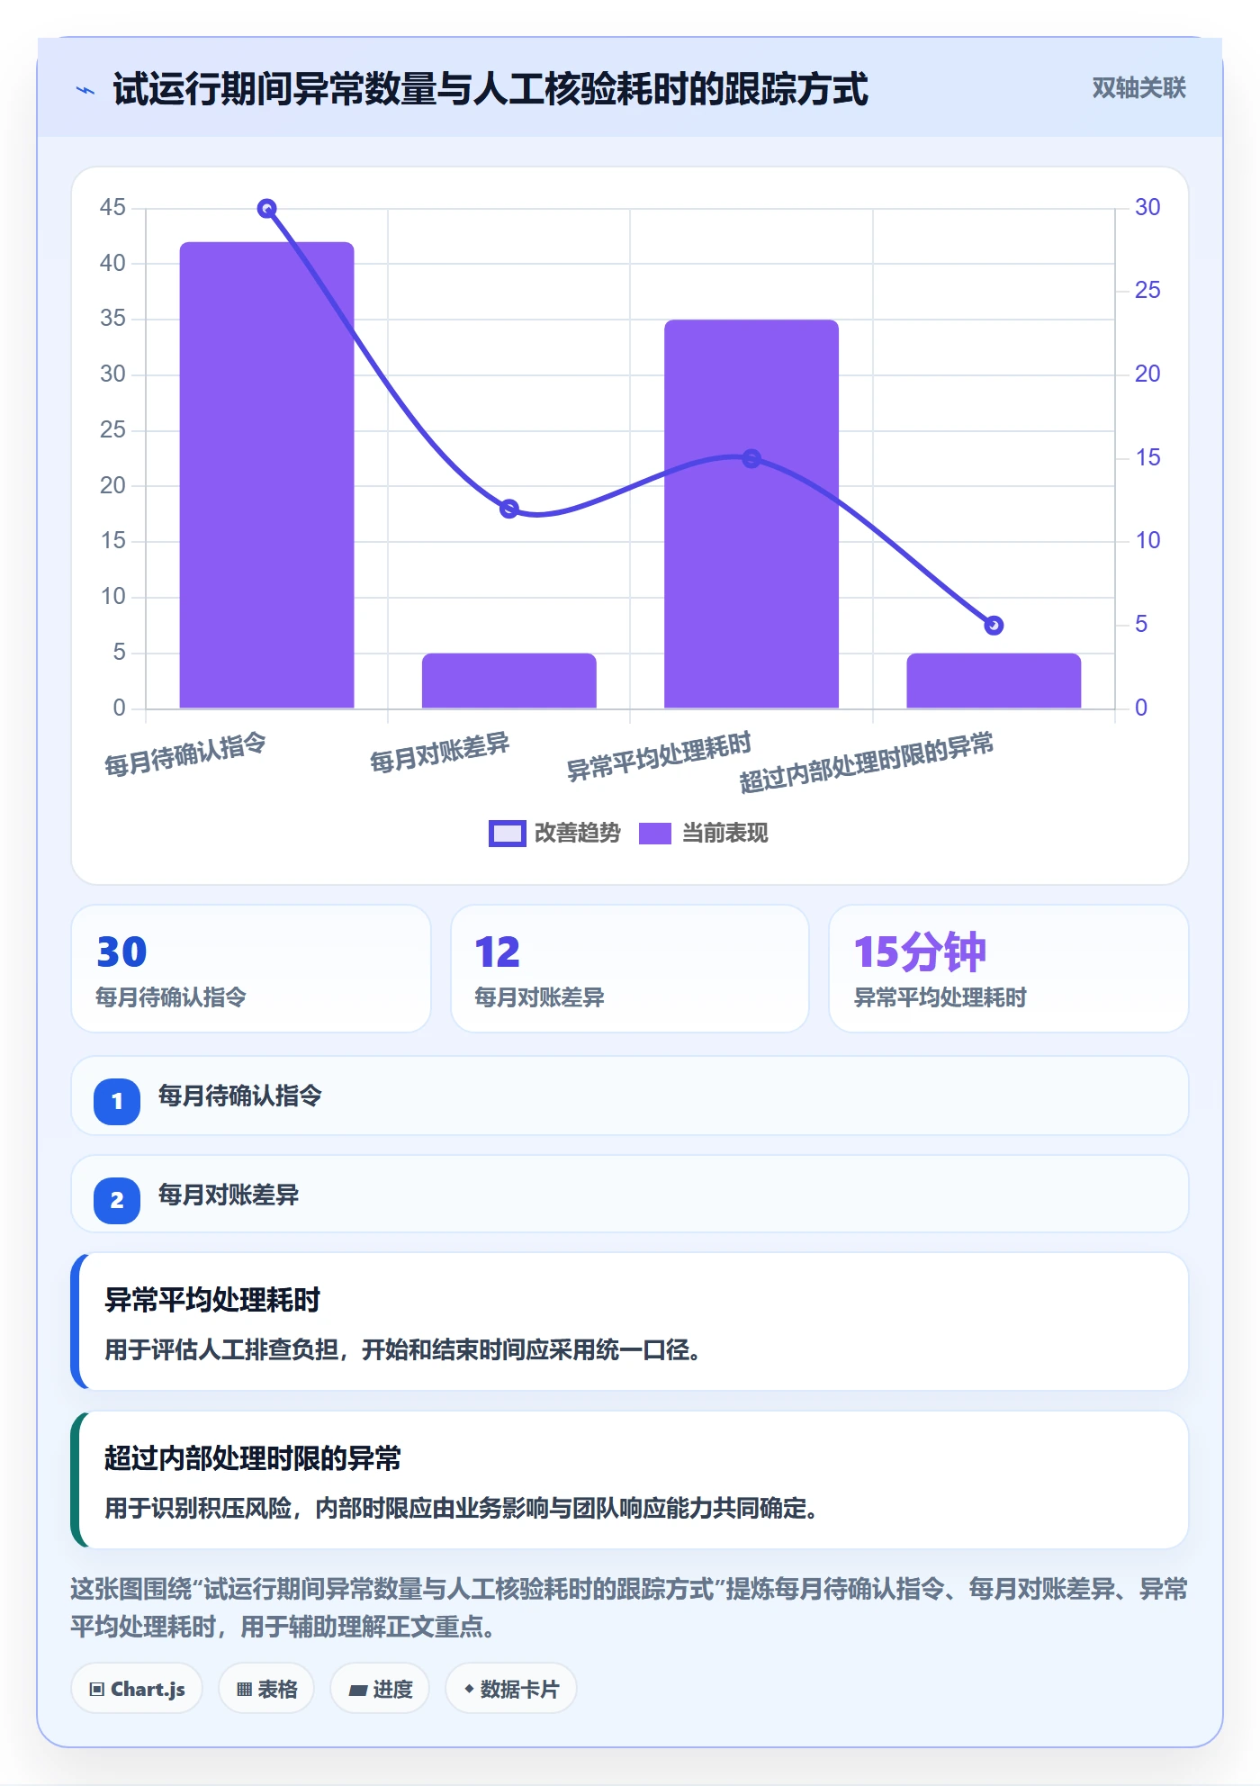Image resolution: width=1260 pixels, height=1786 pixels.
Task: Click the number 2 badge
Action: click(x=117, y=1200)
